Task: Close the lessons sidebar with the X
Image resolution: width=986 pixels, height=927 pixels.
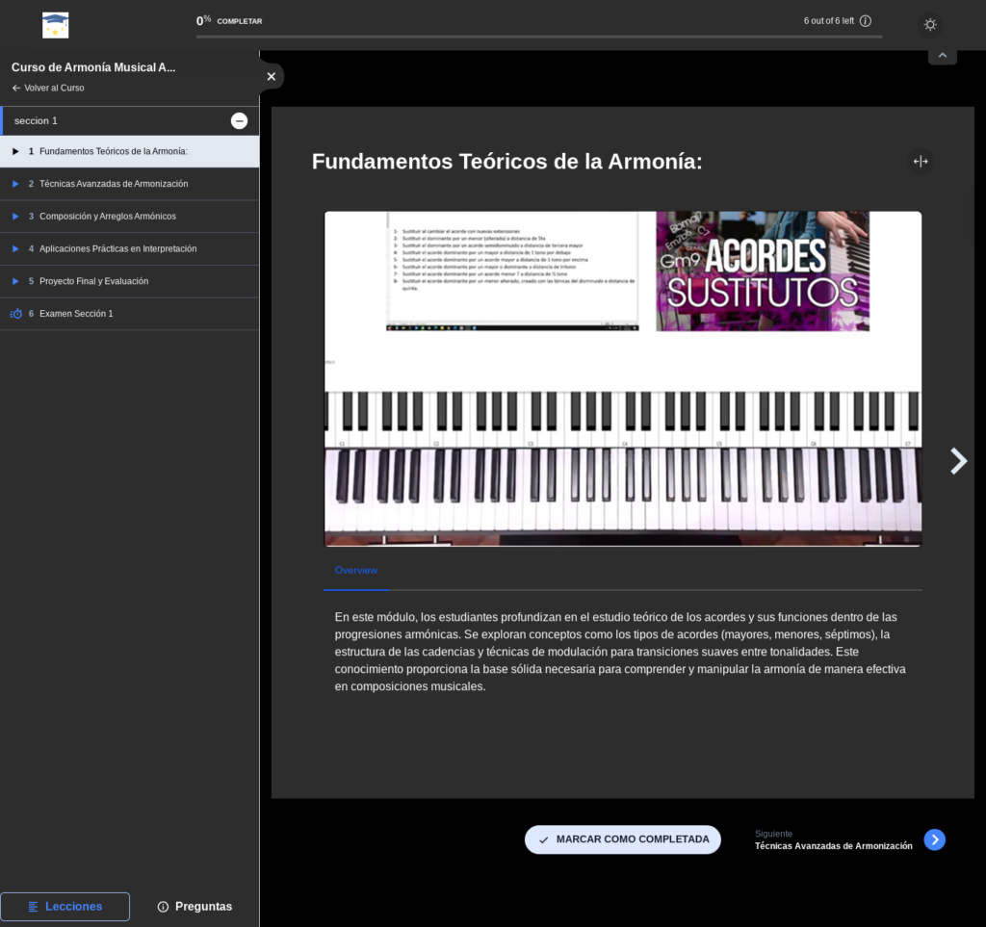Action: coord(271,76)
